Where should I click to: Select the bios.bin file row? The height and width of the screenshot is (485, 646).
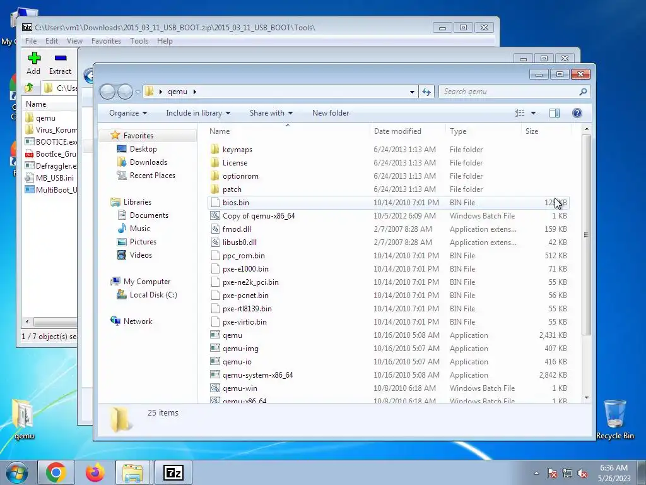(388, 203)
